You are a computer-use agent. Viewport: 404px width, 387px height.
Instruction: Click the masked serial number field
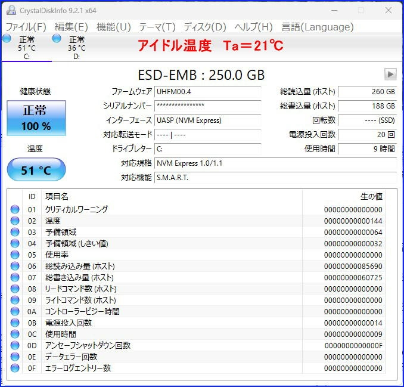click(208, 106)
